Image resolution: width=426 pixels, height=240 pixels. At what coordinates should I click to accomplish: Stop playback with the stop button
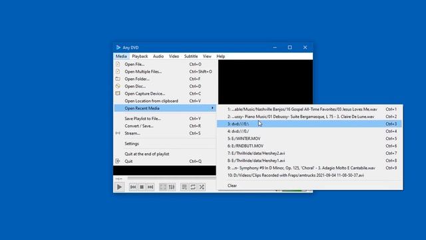tap(142, 187)
